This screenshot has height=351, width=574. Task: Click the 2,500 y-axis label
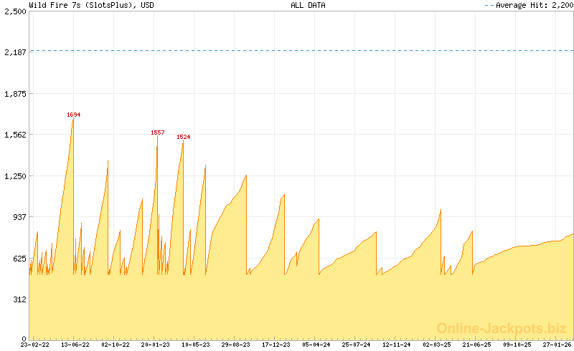pos(15,11)
